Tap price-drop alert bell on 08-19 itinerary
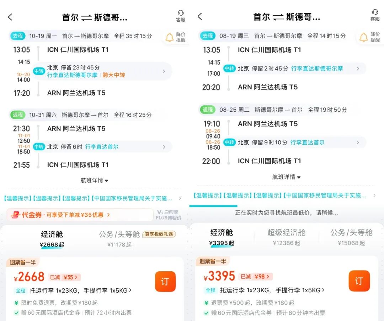This screenshot has height=321, width=384. [363, 37]
